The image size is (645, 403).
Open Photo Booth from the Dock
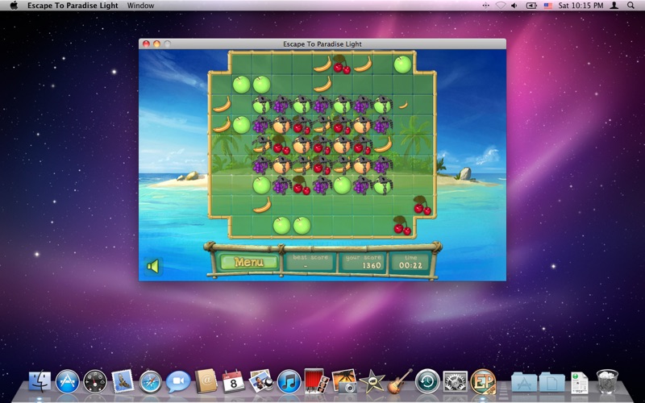[x=316, y=380]
